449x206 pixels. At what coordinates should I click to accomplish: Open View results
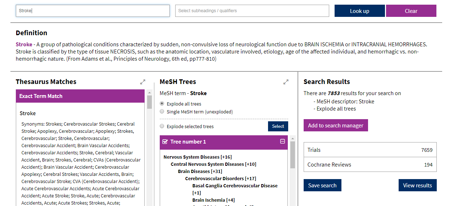[417, 185]
